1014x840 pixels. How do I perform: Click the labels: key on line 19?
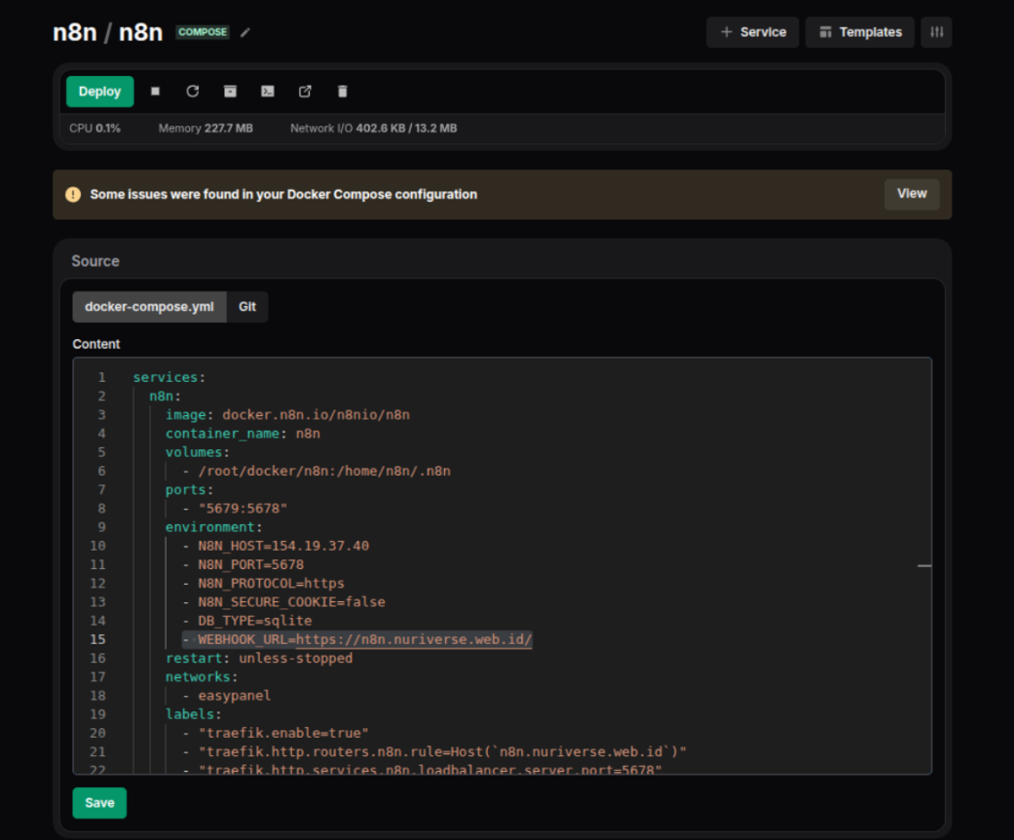point(194,714)
